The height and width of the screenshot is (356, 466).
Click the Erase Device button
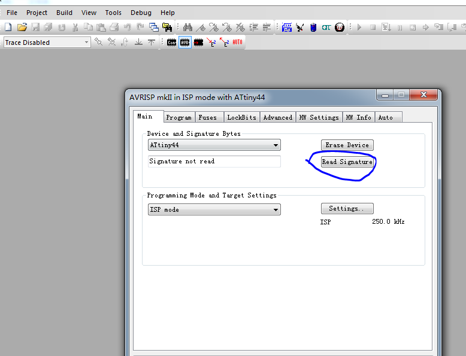coord(347,145)
